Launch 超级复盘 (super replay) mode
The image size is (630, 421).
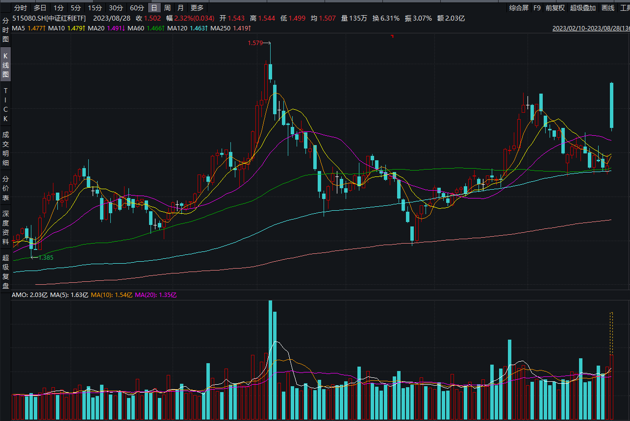point(5,266)
